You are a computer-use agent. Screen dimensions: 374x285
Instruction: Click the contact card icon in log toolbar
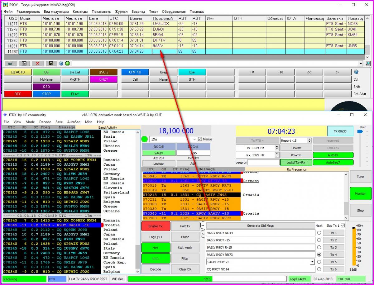24,63
